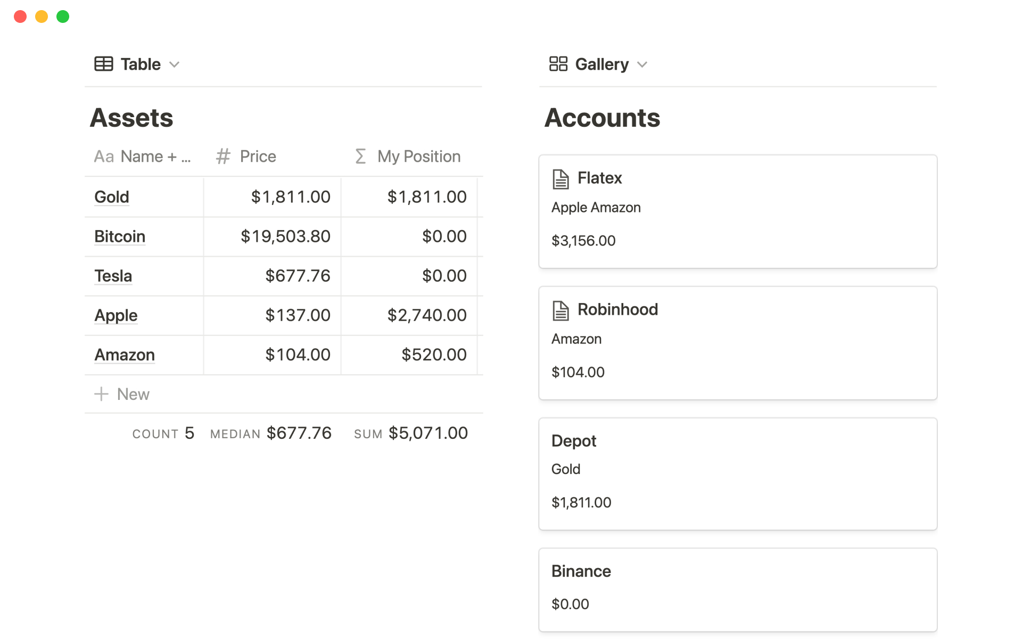Expand the Gallery view dropdown chevron
The image size is (1022, 639).
pyautogui.click(x=642, y=64)
